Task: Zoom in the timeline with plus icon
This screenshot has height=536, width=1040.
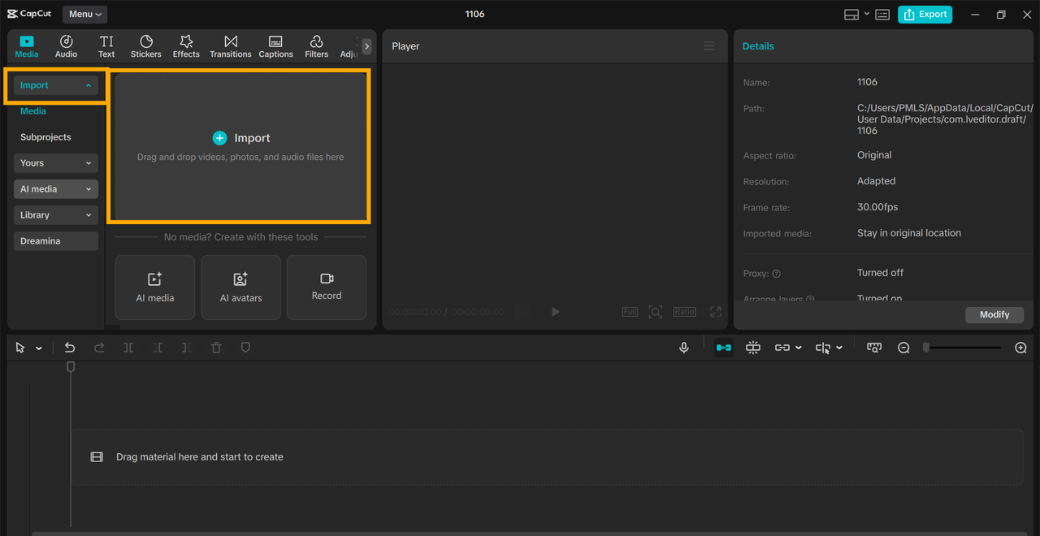Action: (1021, 348)
